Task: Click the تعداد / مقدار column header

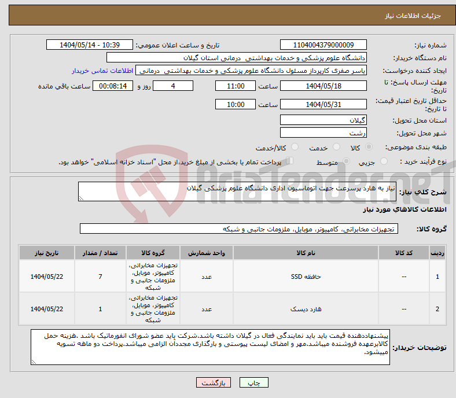Action: pos(100,253)
